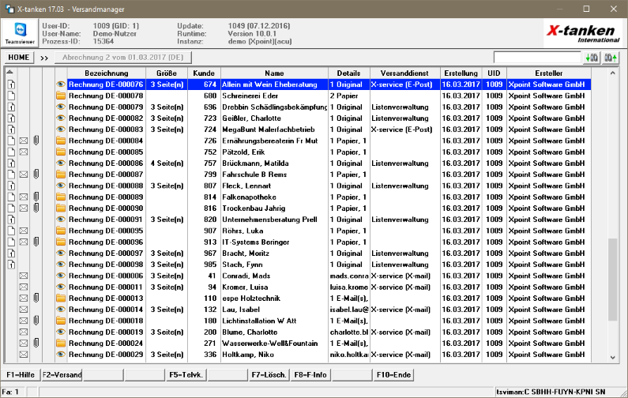Click the name Lau, Isabel
Viewport: 628px width, 398px height.
click(x=241, y=310)
